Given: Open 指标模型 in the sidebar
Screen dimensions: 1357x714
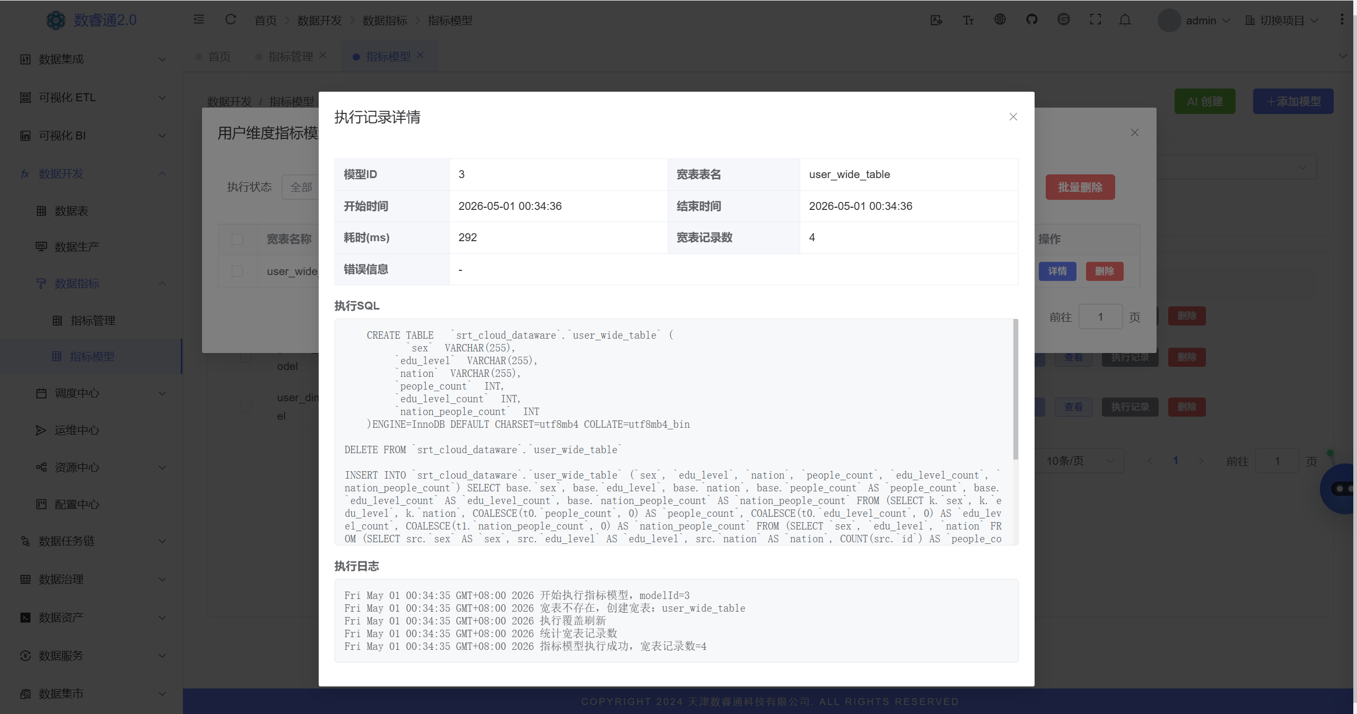Looking at the screenshot, I should 91,356.
